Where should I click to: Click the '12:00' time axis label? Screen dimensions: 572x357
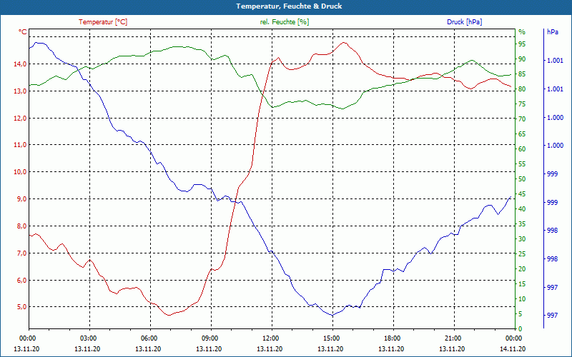[x=271, y=338]
